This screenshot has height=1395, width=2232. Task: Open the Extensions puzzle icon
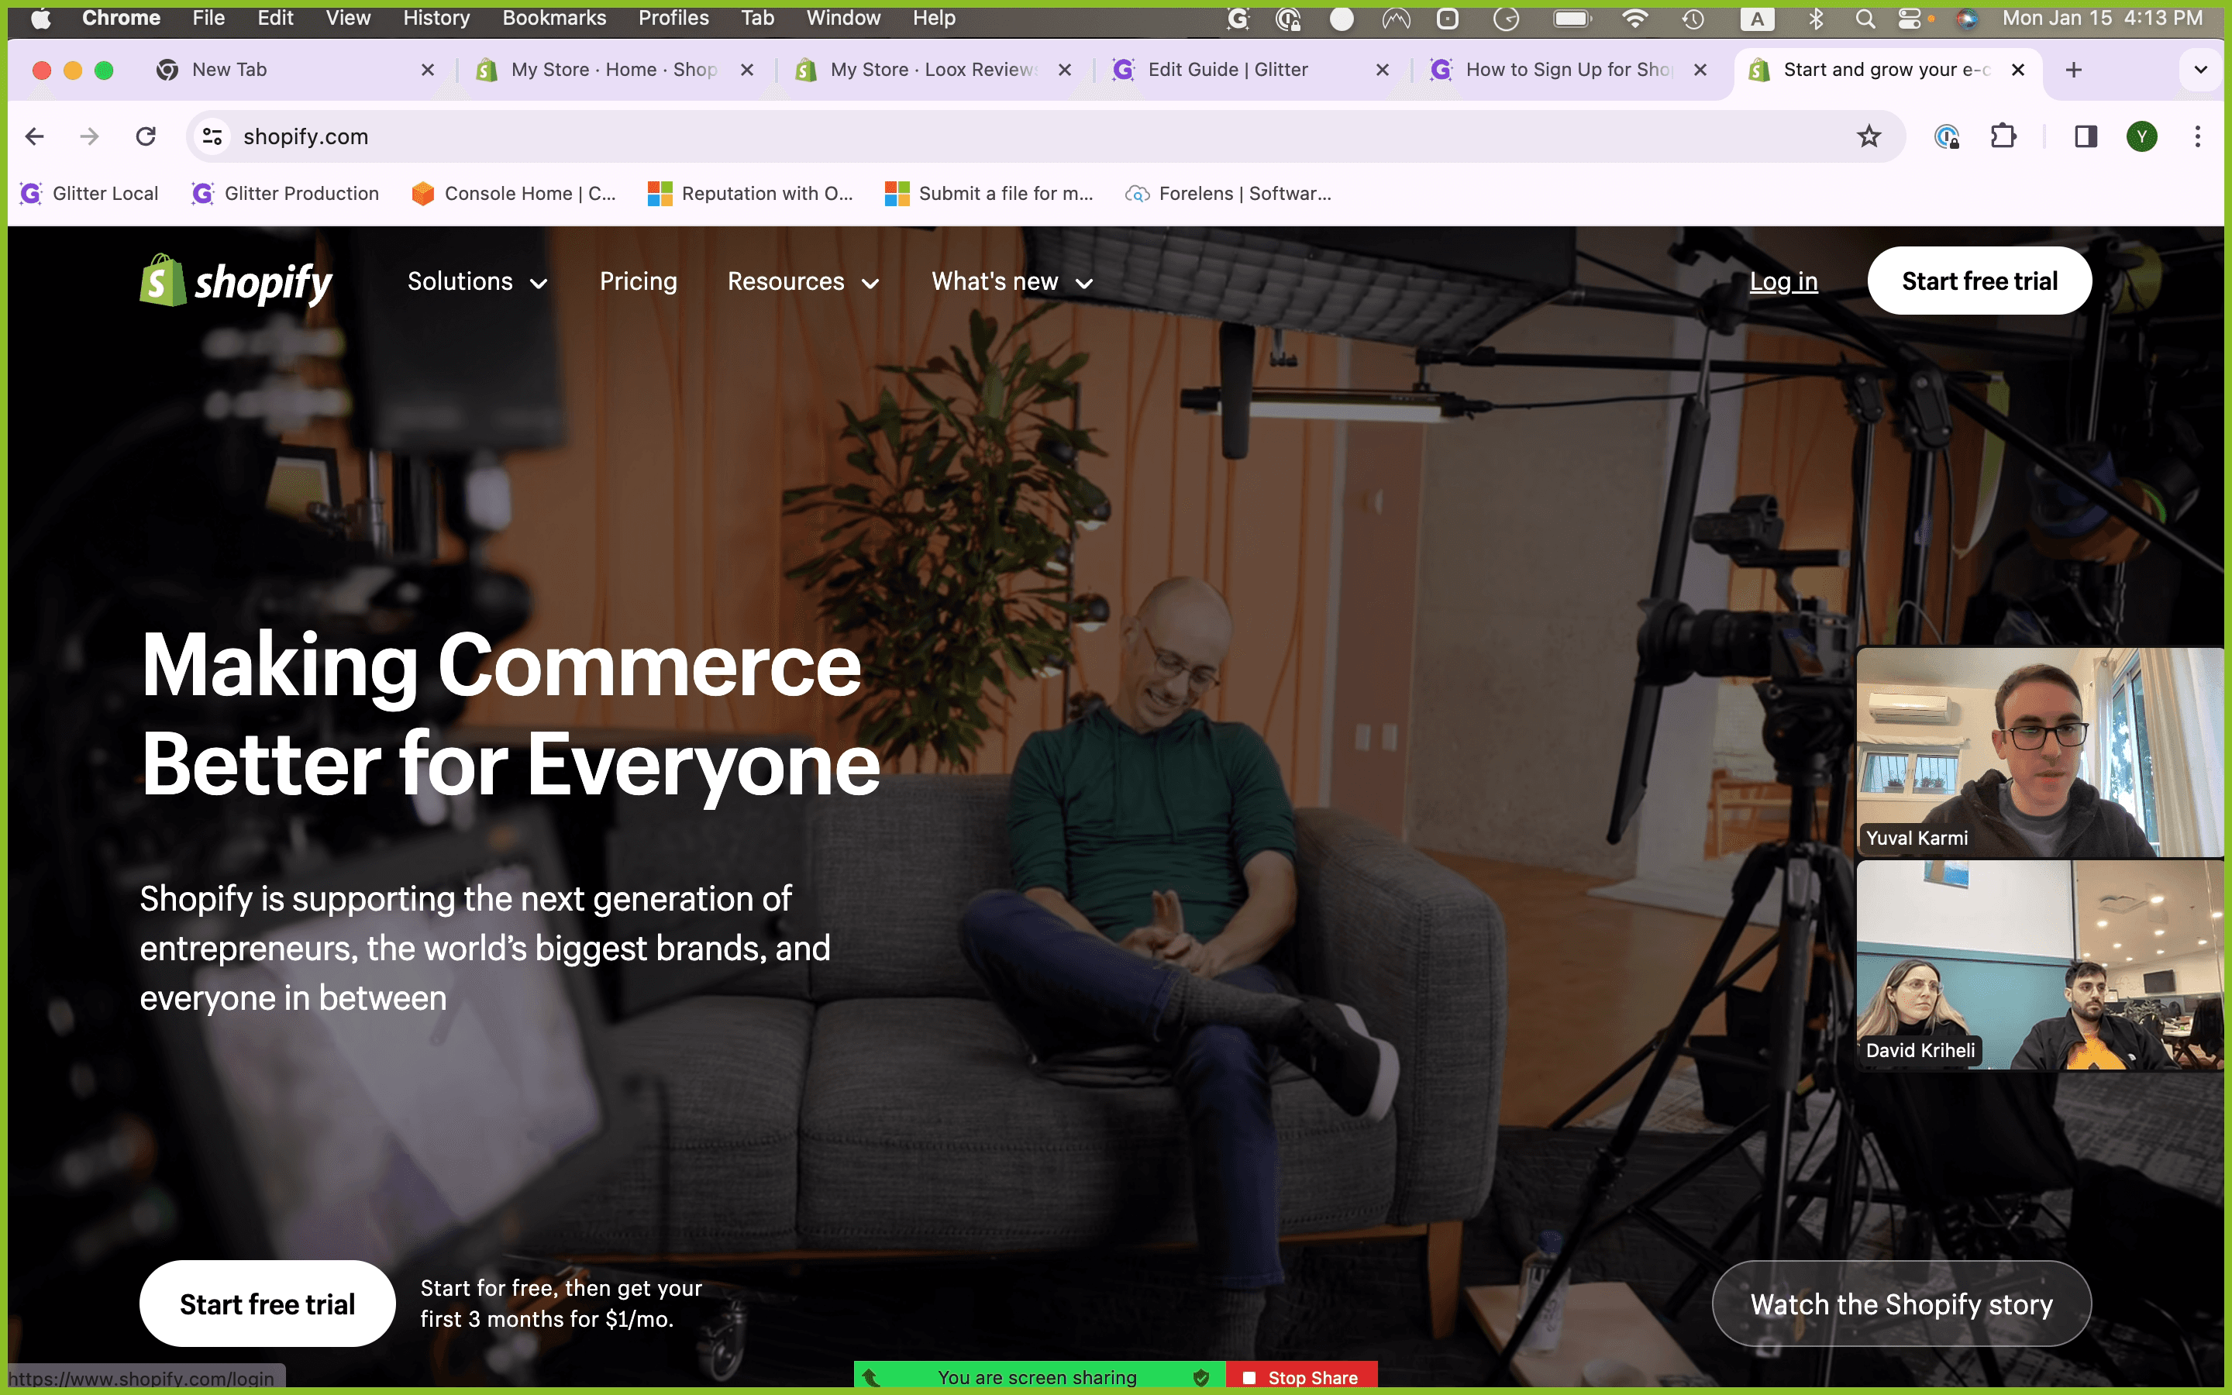pyautogui.click(x=2003, y=136)
